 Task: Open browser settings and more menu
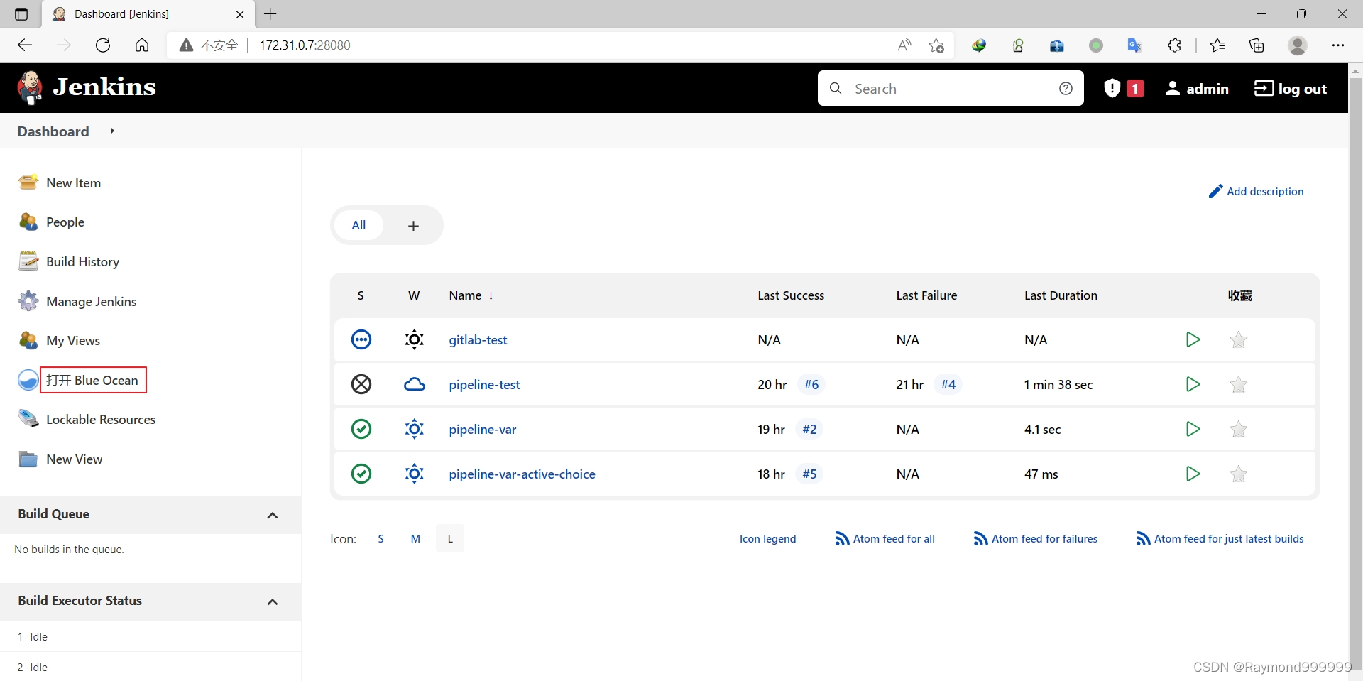(1338, 45)
